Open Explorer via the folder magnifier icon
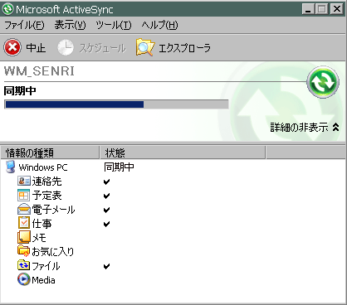 click(145, 47)
